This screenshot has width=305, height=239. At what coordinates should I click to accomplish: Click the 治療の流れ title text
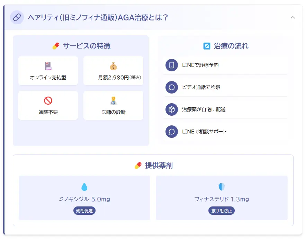[231, 46]
